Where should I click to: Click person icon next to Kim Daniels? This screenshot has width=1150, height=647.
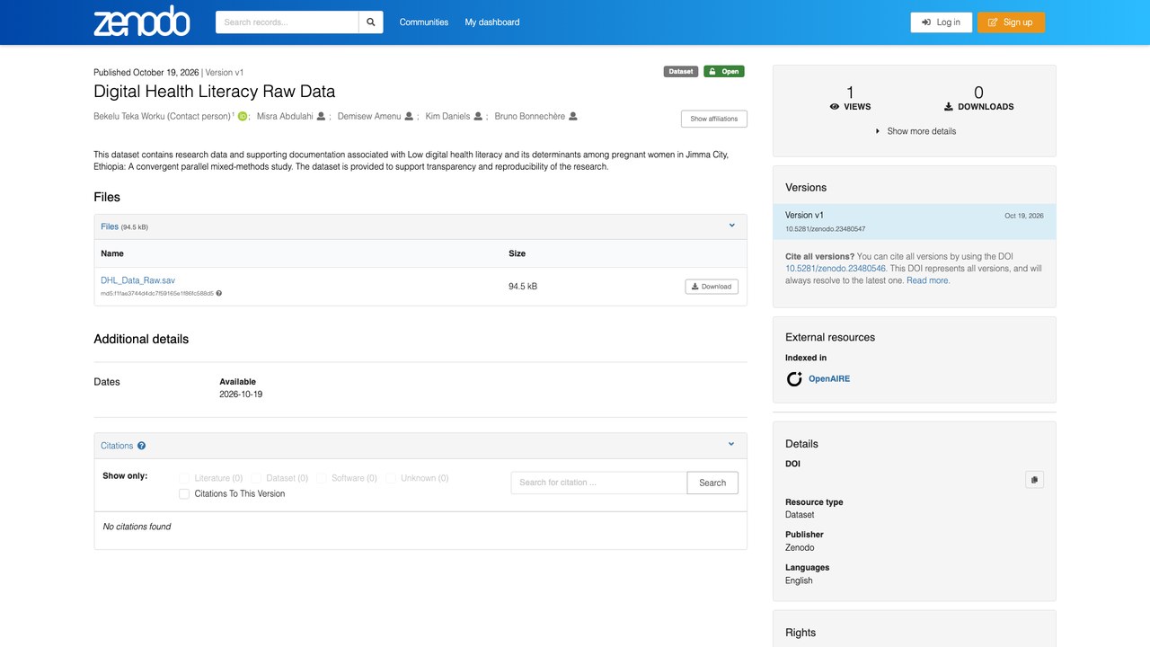[x=478, y=117]
